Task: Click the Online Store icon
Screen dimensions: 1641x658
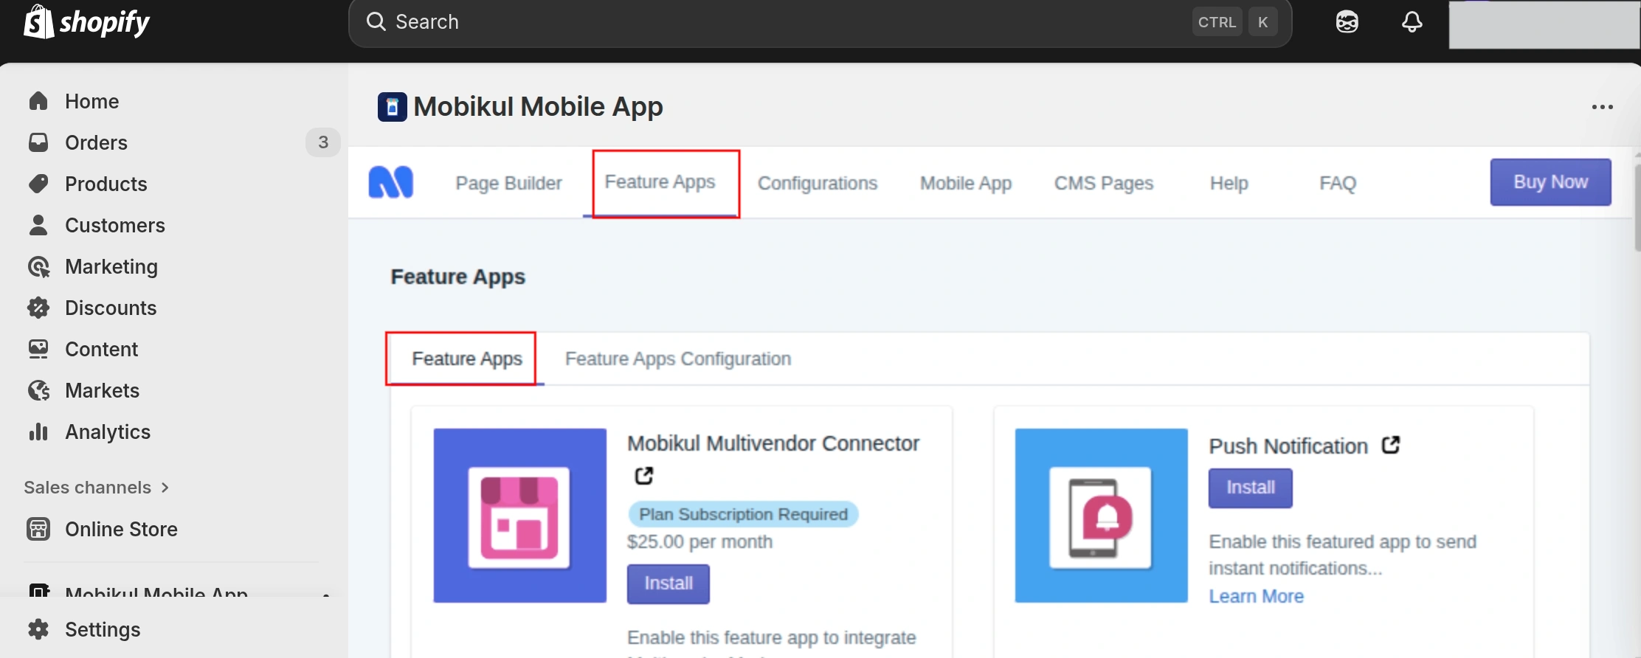Action: pos(38,529)
